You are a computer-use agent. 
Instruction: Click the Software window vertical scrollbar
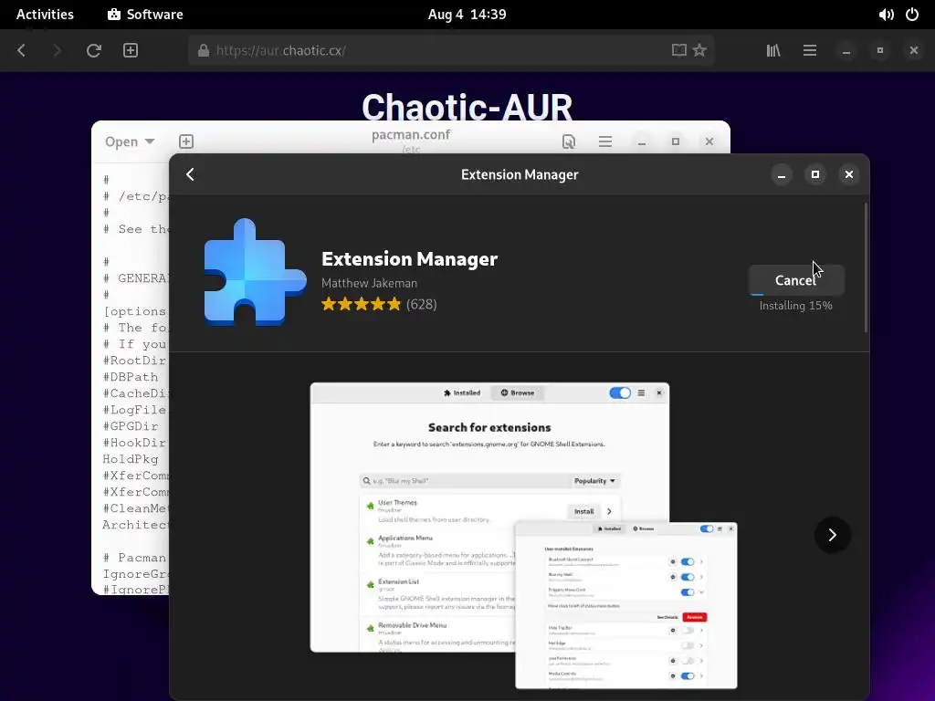(x=866, y=268)
